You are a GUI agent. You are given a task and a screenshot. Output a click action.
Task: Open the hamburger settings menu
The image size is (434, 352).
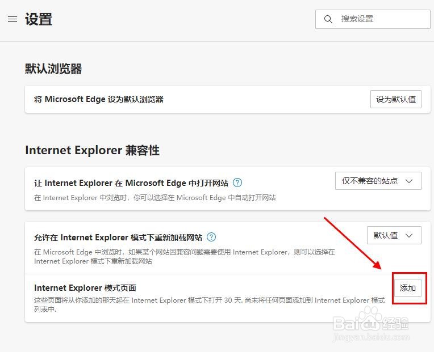pyautogui.click(x=12, y=19)
